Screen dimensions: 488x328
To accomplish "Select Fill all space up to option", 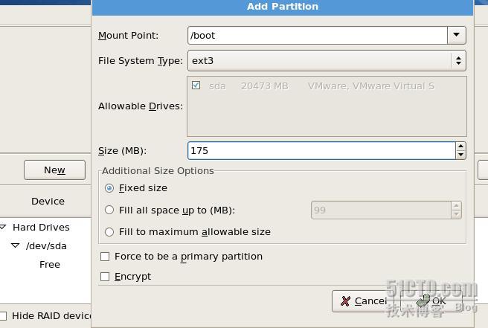I will (109, 210).
